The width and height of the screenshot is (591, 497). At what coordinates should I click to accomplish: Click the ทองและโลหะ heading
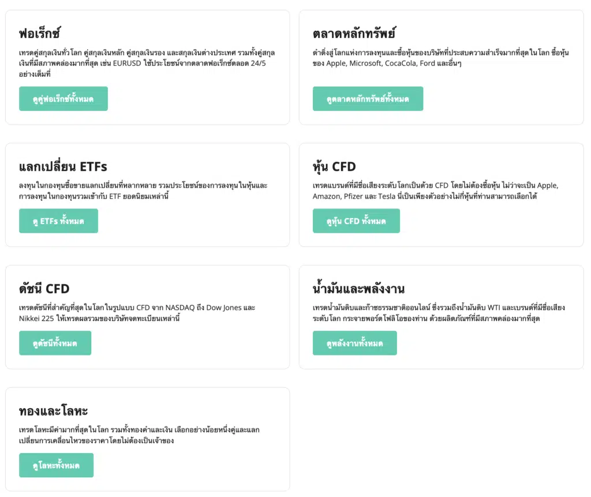click(53, 410)
